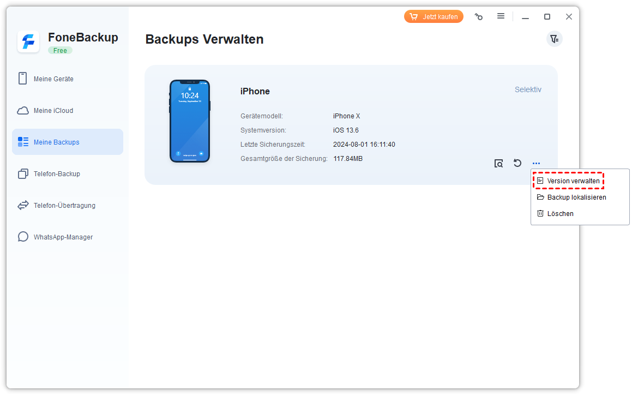Launch WhatsApp-Manager from sidebar
Viewport: 632px width, 396px height.
(x=63, y=237)
